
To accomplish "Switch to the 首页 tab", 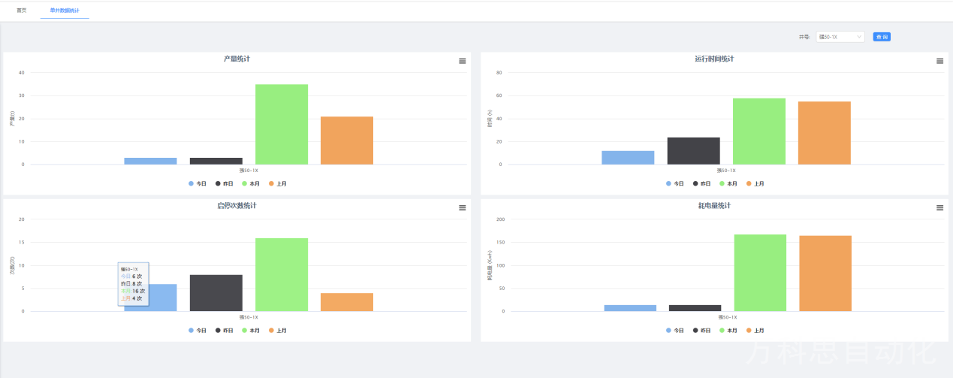I will [22, 11].
